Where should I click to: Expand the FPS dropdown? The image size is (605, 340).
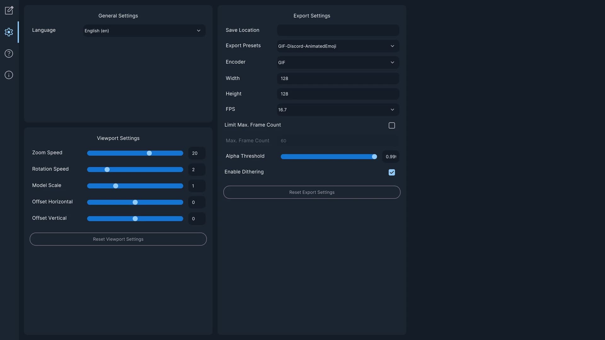click(x=337, y=110)
